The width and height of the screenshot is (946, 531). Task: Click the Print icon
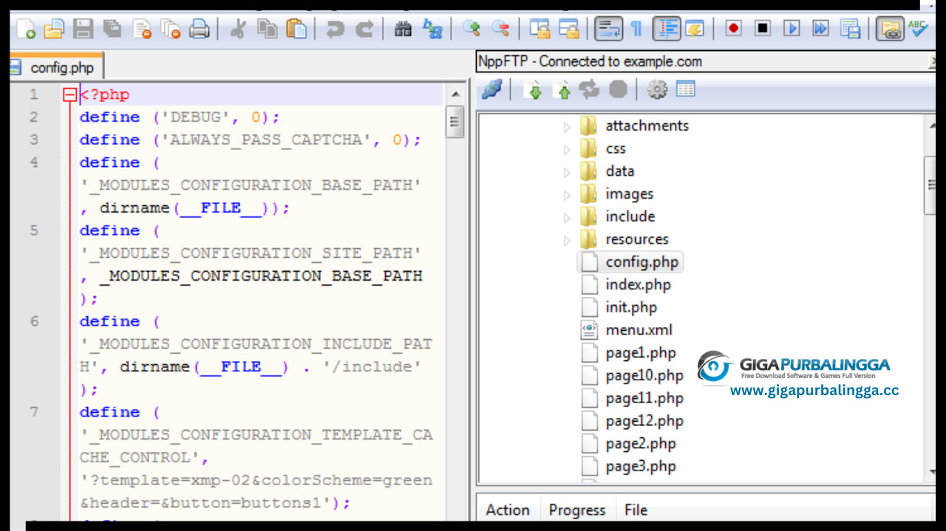200,29
